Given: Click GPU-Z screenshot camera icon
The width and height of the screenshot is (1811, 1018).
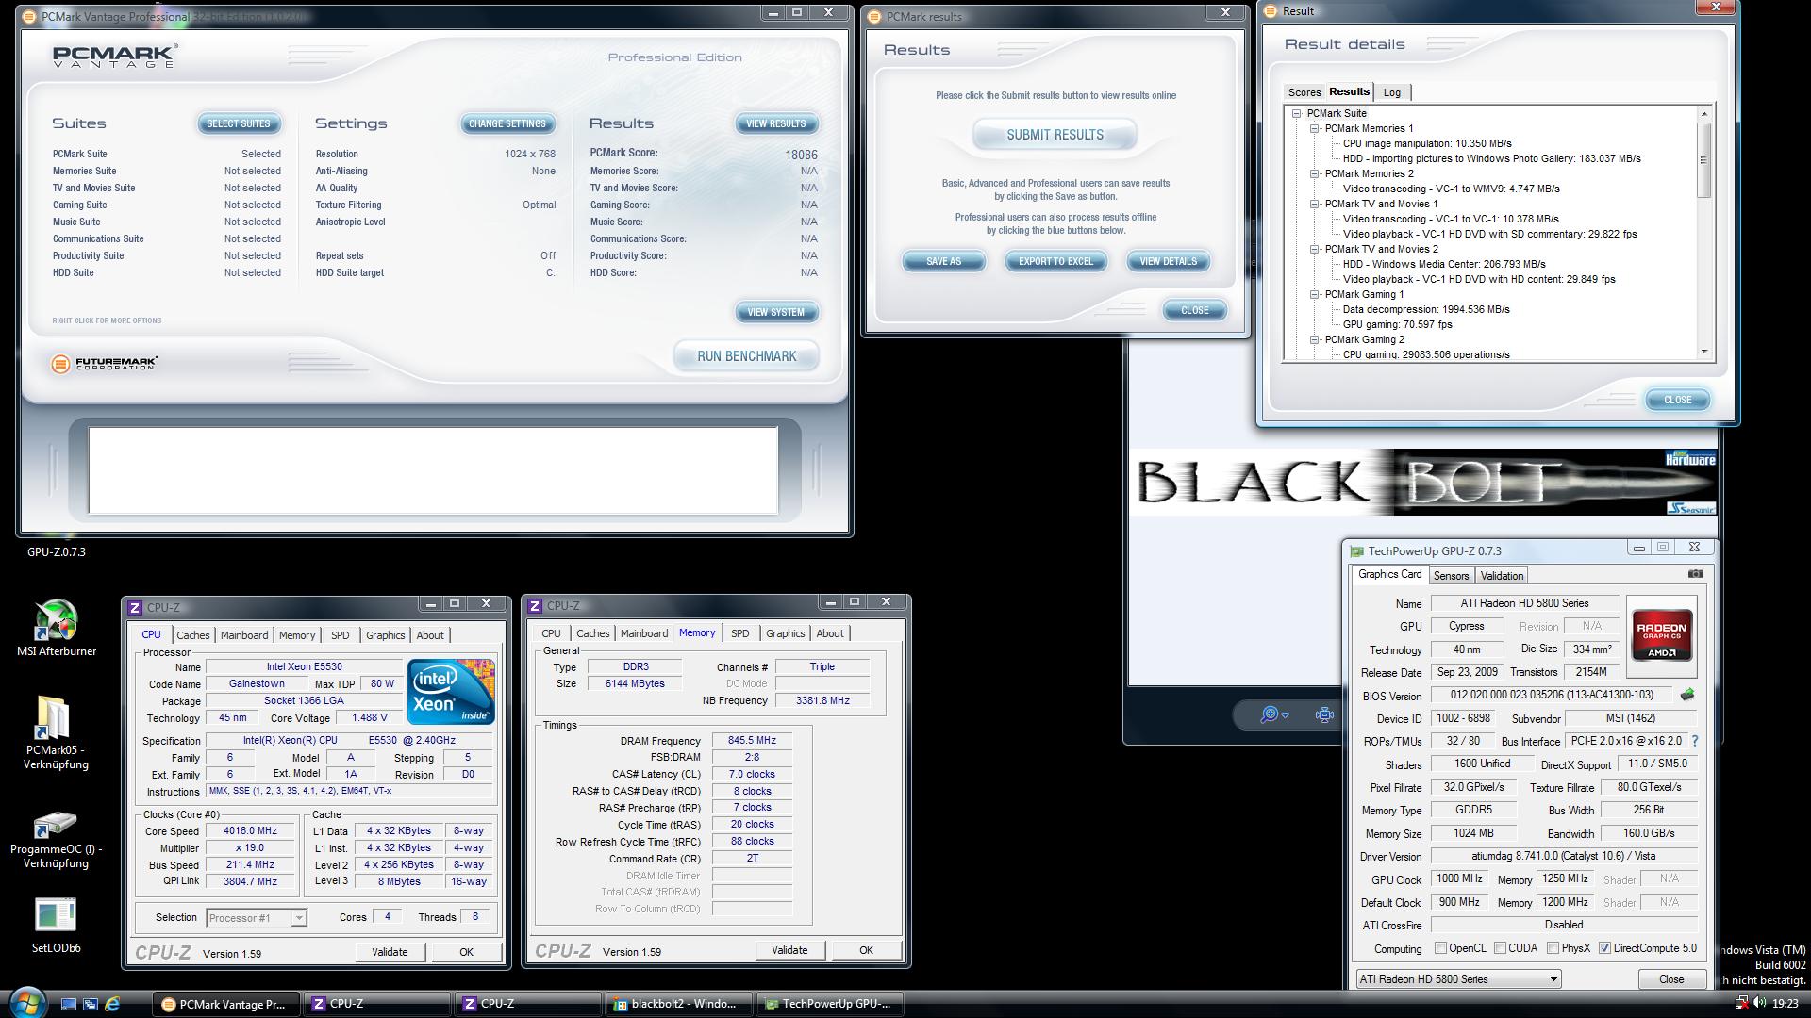Looking at the screenshot, I should tap(1695, 574).
